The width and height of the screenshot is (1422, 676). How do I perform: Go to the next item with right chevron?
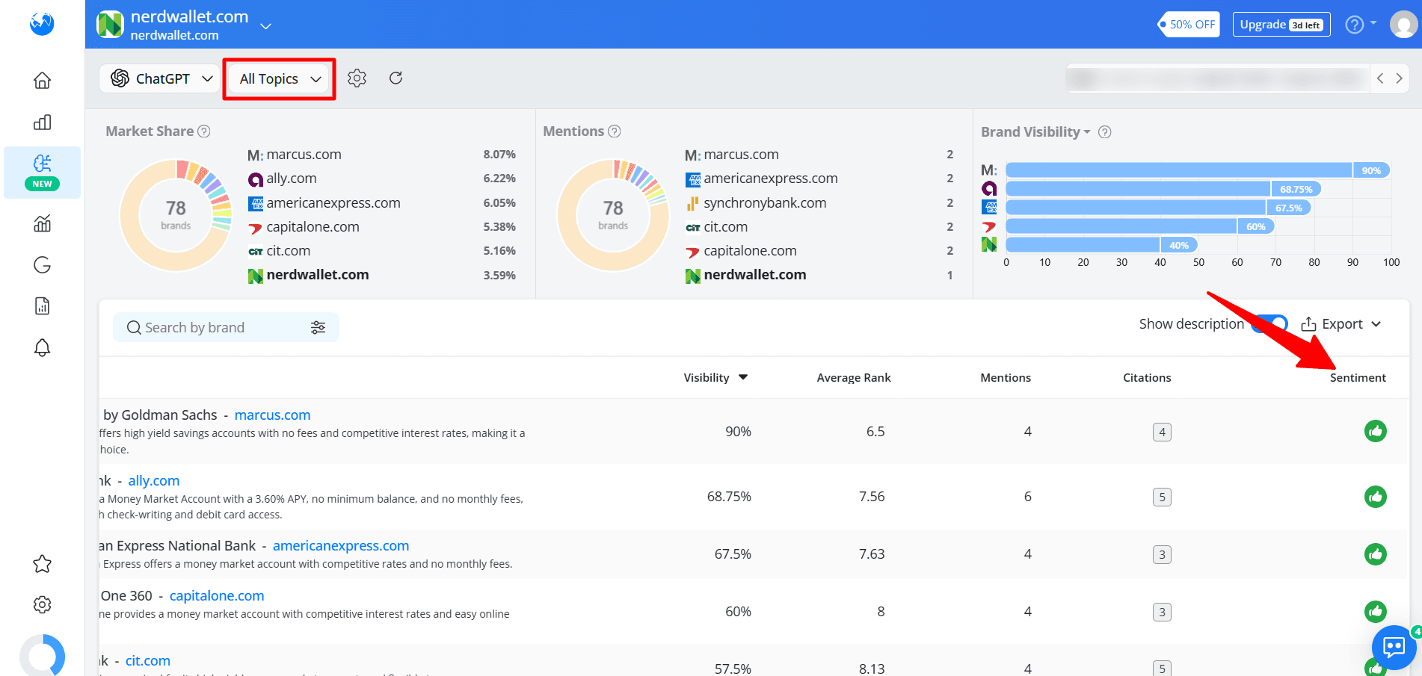pyautogui.click(x=1399, y=78)
